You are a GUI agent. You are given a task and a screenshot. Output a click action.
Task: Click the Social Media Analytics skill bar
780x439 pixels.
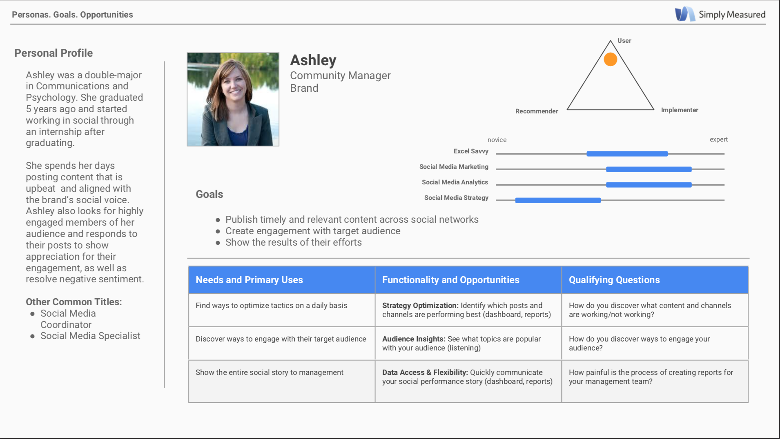[x=649, y=185]
